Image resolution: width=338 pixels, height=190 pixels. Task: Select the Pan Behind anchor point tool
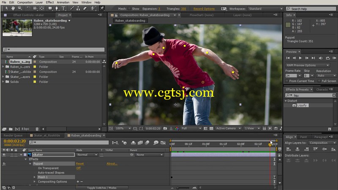click(41, 8)
